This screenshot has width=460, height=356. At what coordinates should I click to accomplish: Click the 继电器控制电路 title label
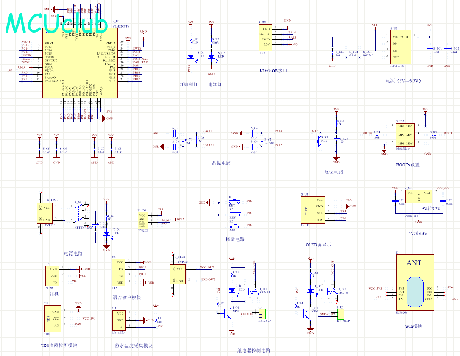pos(254,350)
